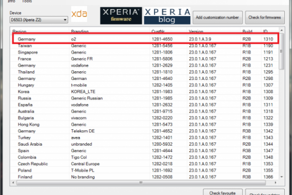This screenshot has width=292, height=195.
Task: Click vertical scrollbar up arrow
Action: point(282,30)
